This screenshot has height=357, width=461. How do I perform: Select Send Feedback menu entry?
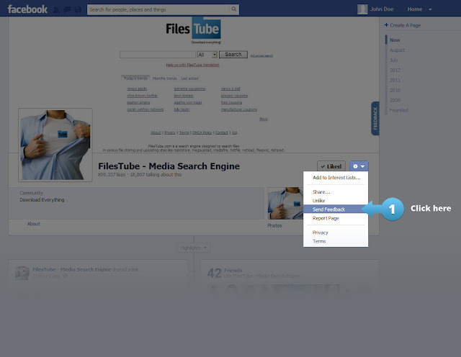pyautogui.click(x=336, y=209)
